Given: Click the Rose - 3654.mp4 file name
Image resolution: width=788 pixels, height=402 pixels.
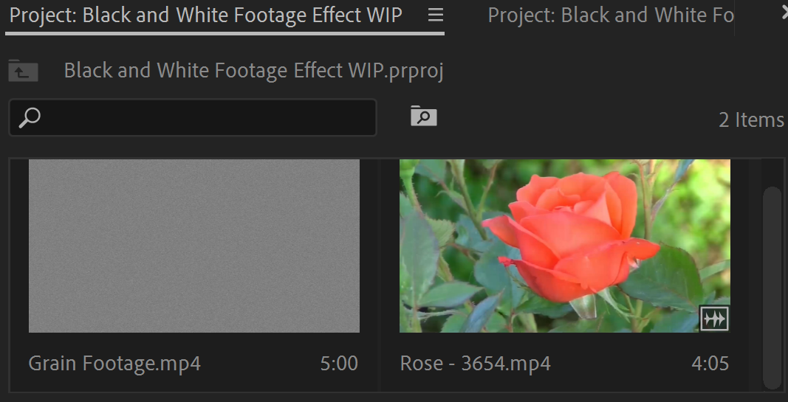Looking at the screenshot, I should [475, 364].
